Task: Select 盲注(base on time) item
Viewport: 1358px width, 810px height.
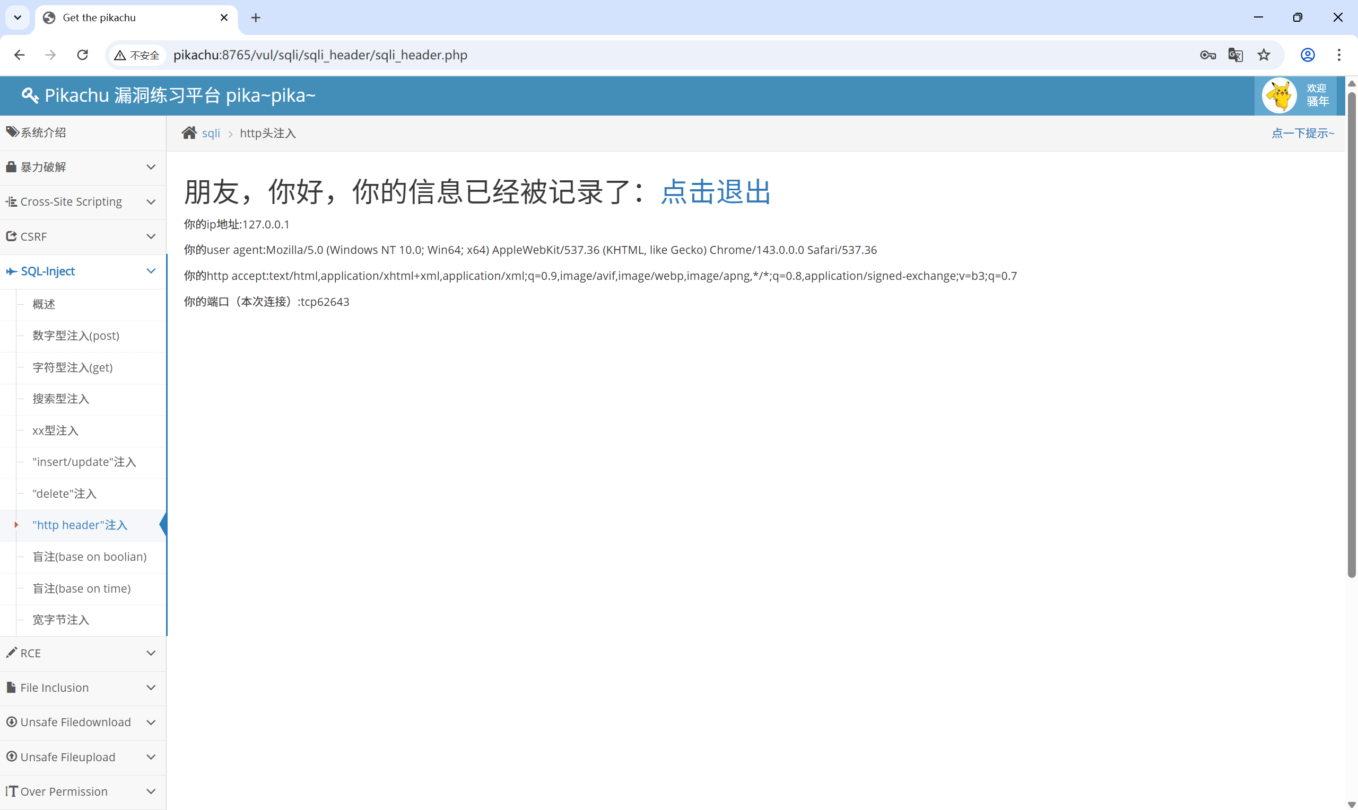Action: click(x=81, y=588)
